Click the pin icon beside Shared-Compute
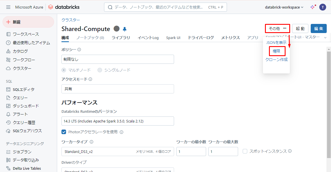 125,29
